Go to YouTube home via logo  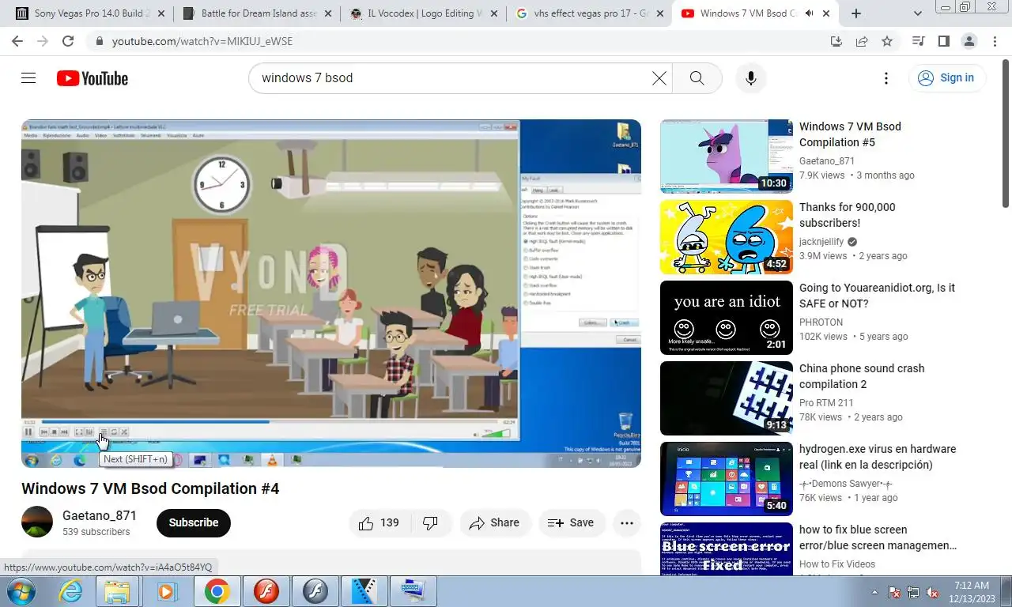pos(93,78)
